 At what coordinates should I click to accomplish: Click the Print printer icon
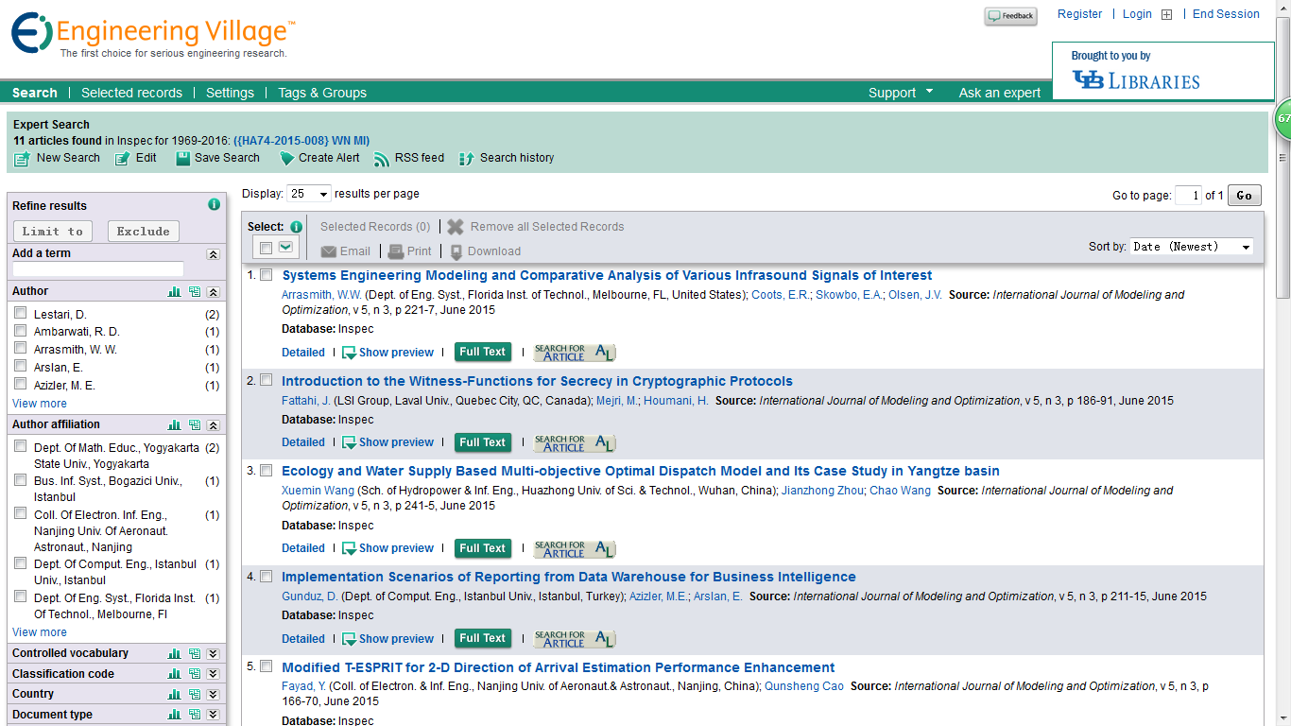[396, 251]
